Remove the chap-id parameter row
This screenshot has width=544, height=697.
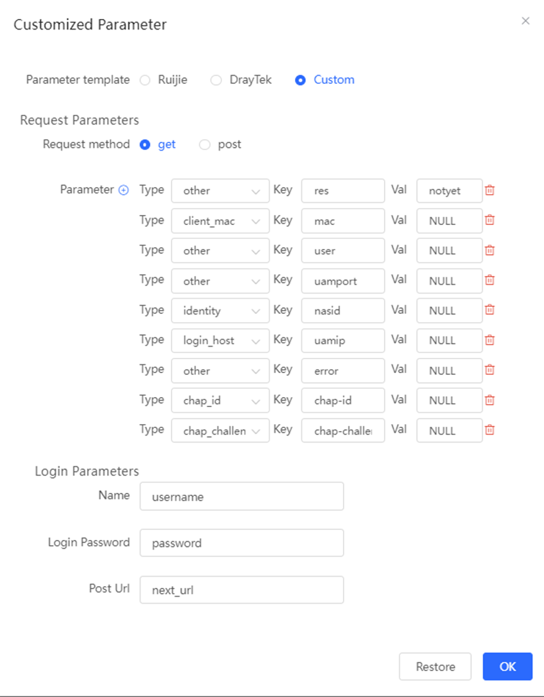[x=490, y=400]
